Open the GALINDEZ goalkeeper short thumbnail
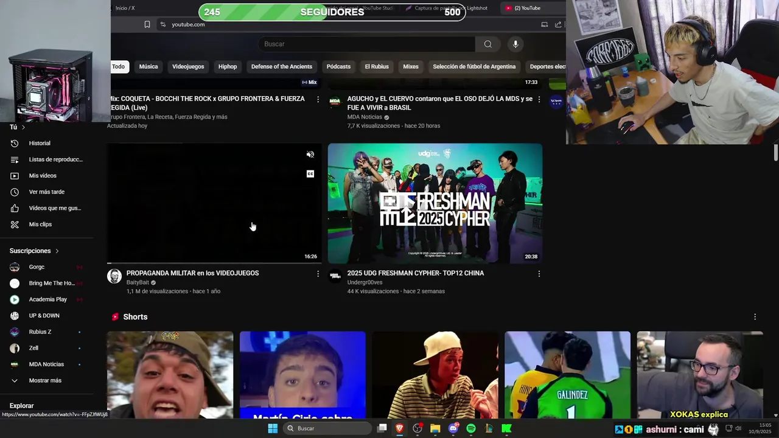 [567, 375]
